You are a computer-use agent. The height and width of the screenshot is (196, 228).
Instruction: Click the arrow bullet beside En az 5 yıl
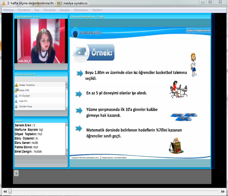point(79,94)
